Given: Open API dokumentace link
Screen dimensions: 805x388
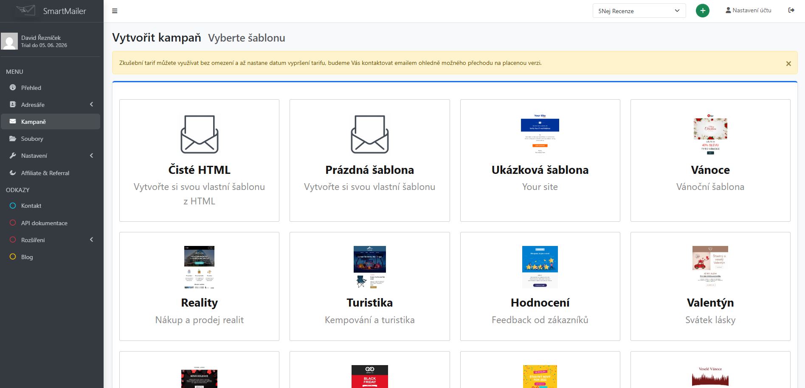Looking at the screenshot, I should (x=51, y=223).
